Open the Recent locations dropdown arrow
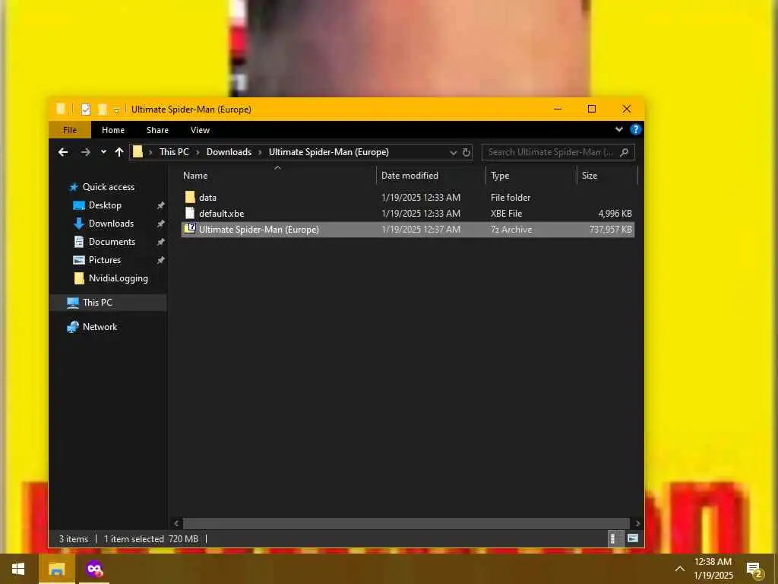 103,152
